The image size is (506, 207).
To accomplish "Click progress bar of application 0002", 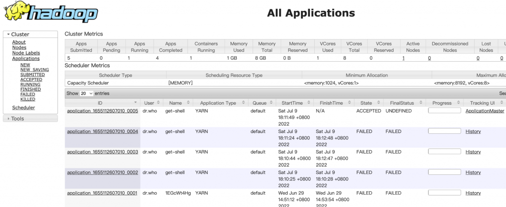I will click(444, 172).
